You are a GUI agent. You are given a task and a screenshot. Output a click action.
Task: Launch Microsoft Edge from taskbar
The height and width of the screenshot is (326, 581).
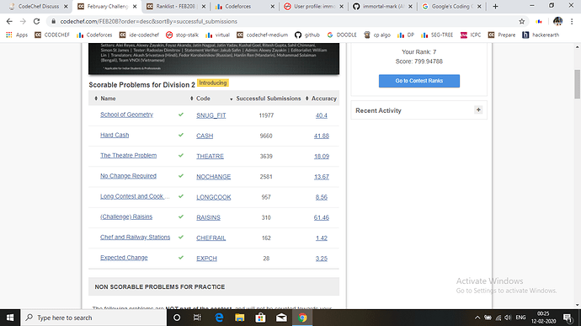(219, 318)
